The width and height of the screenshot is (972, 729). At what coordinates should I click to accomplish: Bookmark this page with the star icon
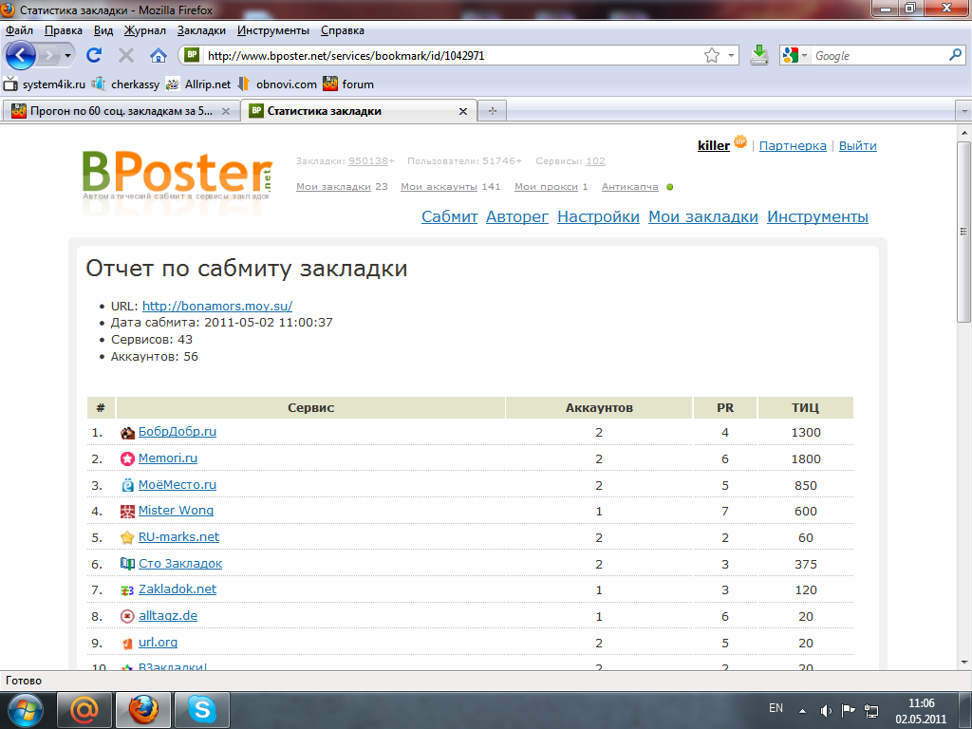(712, 56)
